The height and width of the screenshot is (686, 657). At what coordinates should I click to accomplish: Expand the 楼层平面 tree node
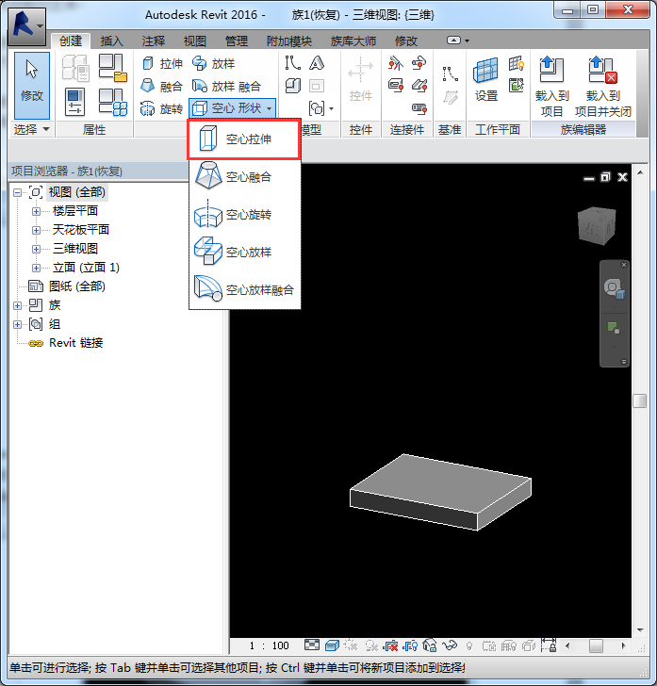coord(37,211)
